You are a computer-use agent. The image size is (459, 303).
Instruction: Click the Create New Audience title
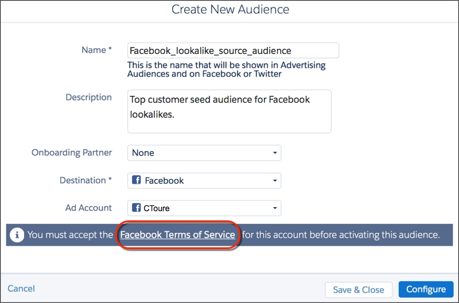pyautogui.click(x=230, y=9)
